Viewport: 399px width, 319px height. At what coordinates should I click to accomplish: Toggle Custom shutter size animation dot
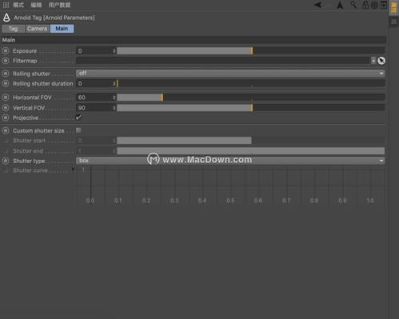tap(6, 130)
